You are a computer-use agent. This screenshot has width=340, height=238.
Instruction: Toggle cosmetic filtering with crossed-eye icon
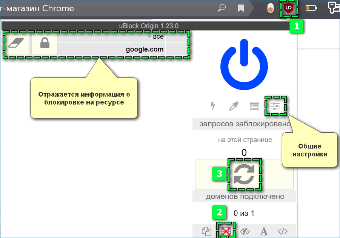tap(246, 231)
